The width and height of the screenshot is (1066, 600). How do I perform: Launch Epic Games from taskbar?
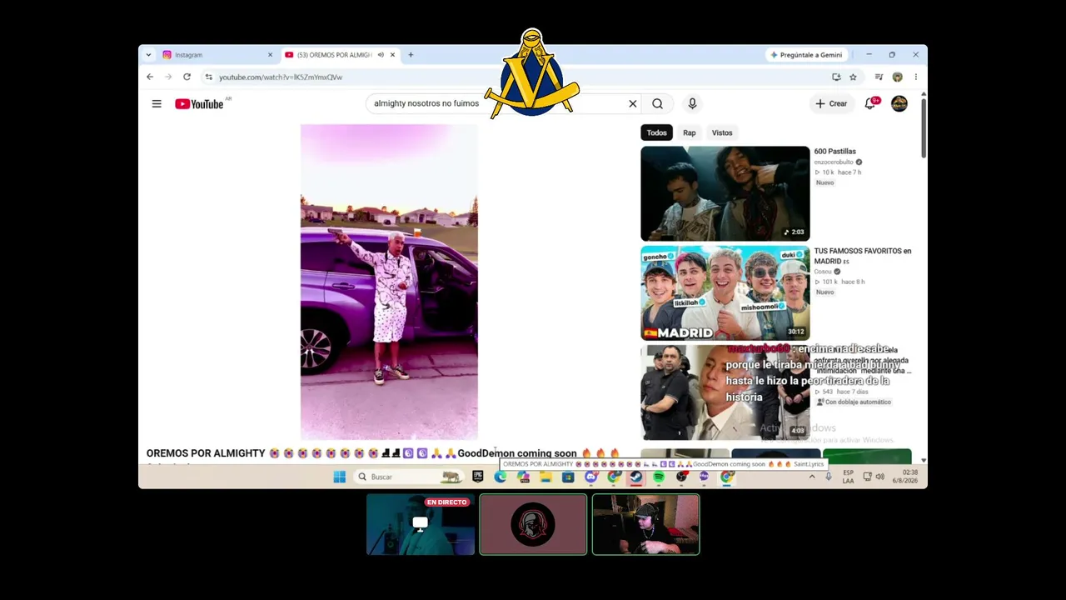pos(477,477)
